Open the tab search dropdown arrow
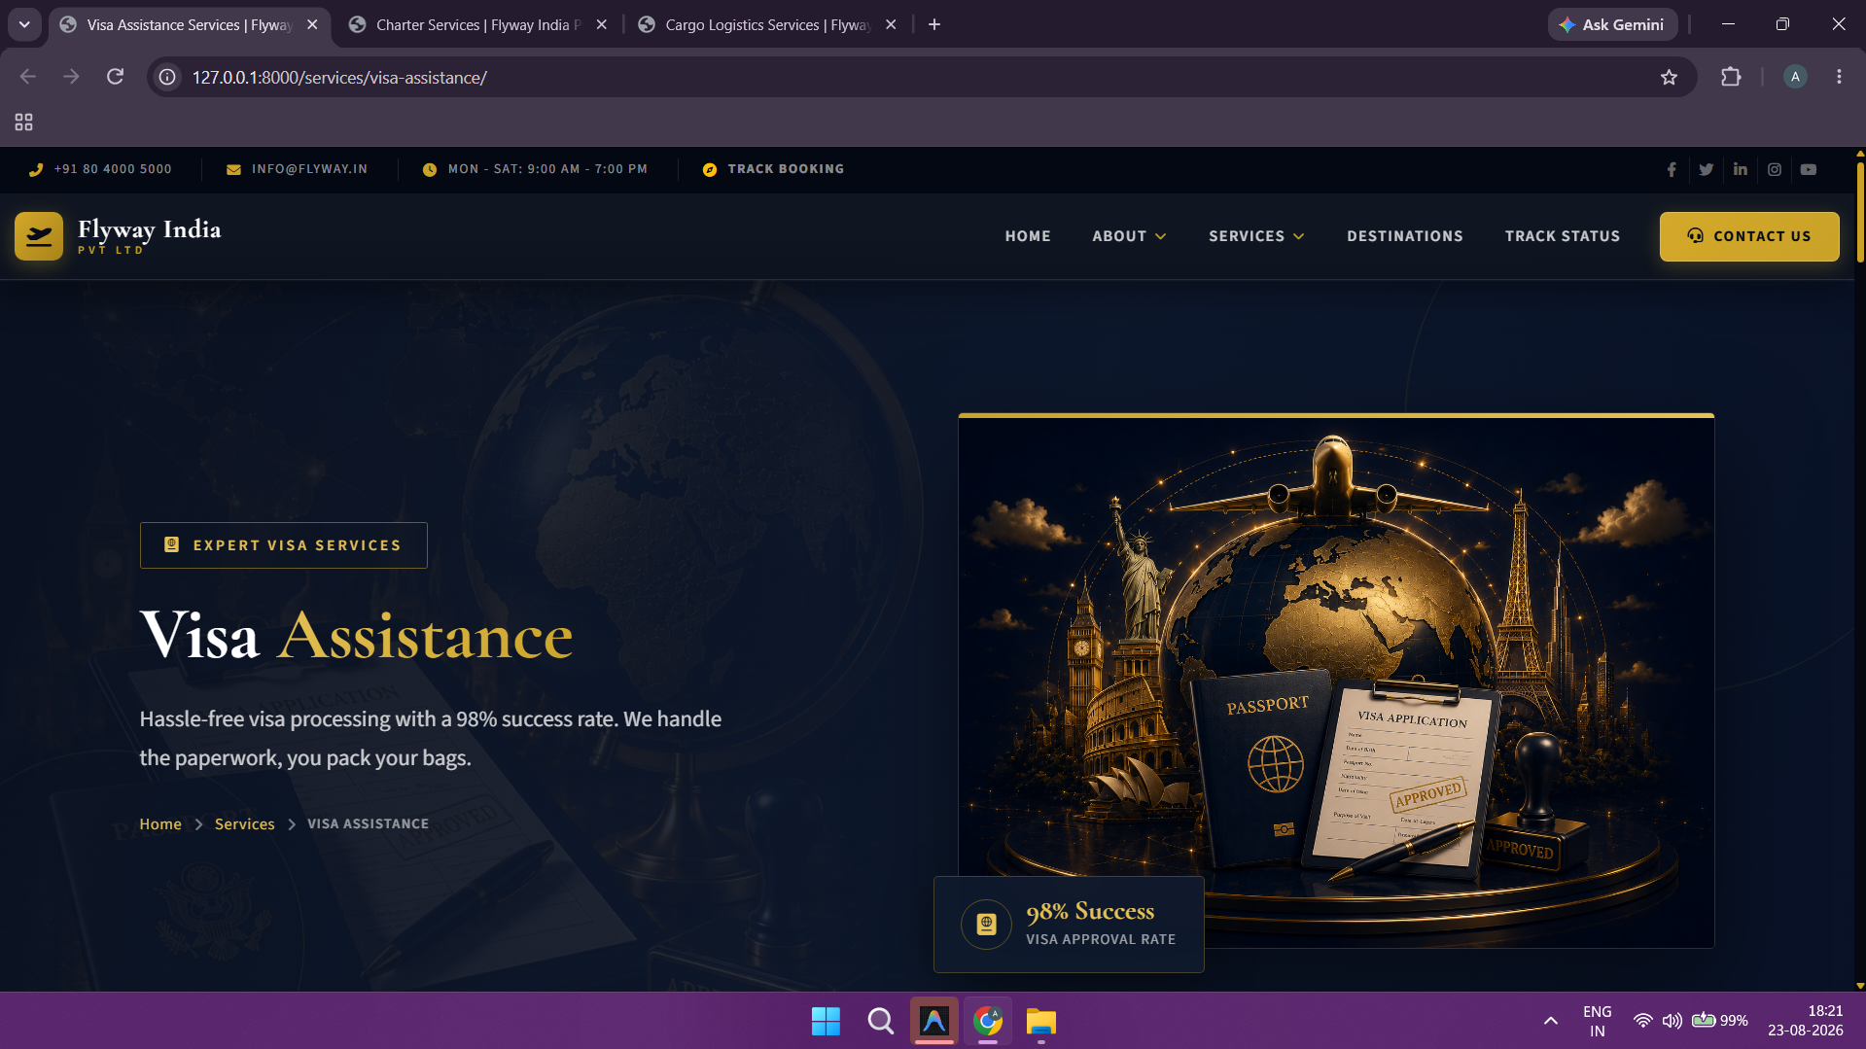 coord(24,24)
